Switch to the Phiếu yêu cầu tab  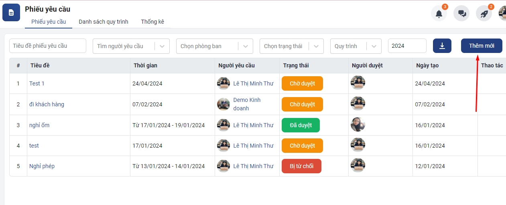click(49, 22)
